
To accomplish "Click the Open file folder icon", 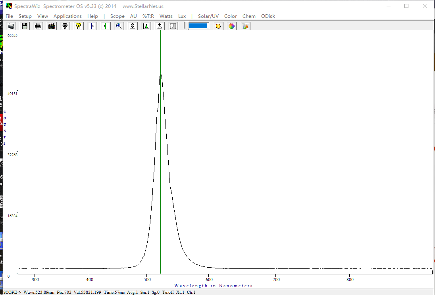I will pos(11,26).
